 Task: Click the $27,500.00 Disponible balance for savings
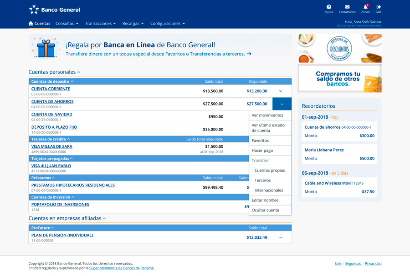click(x=257, y=104)
